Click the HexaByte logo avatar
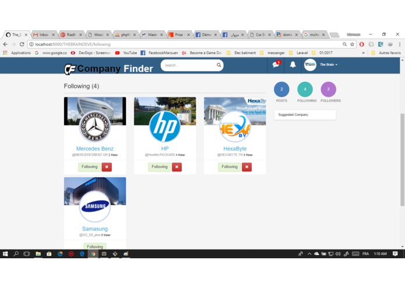Screen dimensions: 405x288 pyautogui.click(x=235, y=127)
